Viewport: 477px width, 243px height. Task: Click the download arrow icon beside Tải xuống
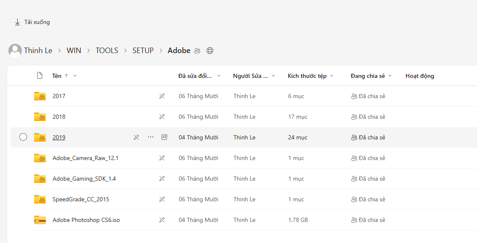pos(17,22)
